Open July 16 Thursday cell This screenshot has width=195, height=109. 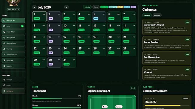pos(54,40)
